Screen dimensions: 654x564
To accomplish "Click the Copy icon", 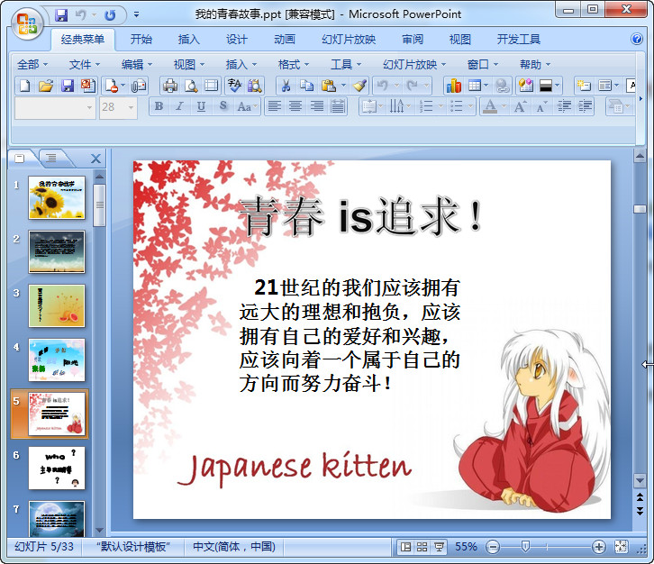I will [307, 86].
